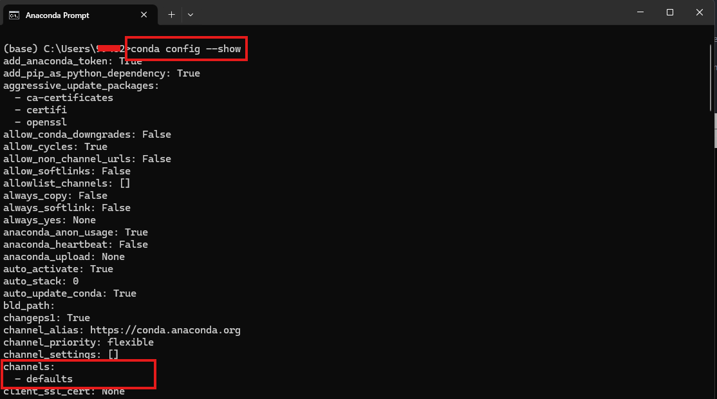Minimize the terminal window

click(x=640, y=12)
